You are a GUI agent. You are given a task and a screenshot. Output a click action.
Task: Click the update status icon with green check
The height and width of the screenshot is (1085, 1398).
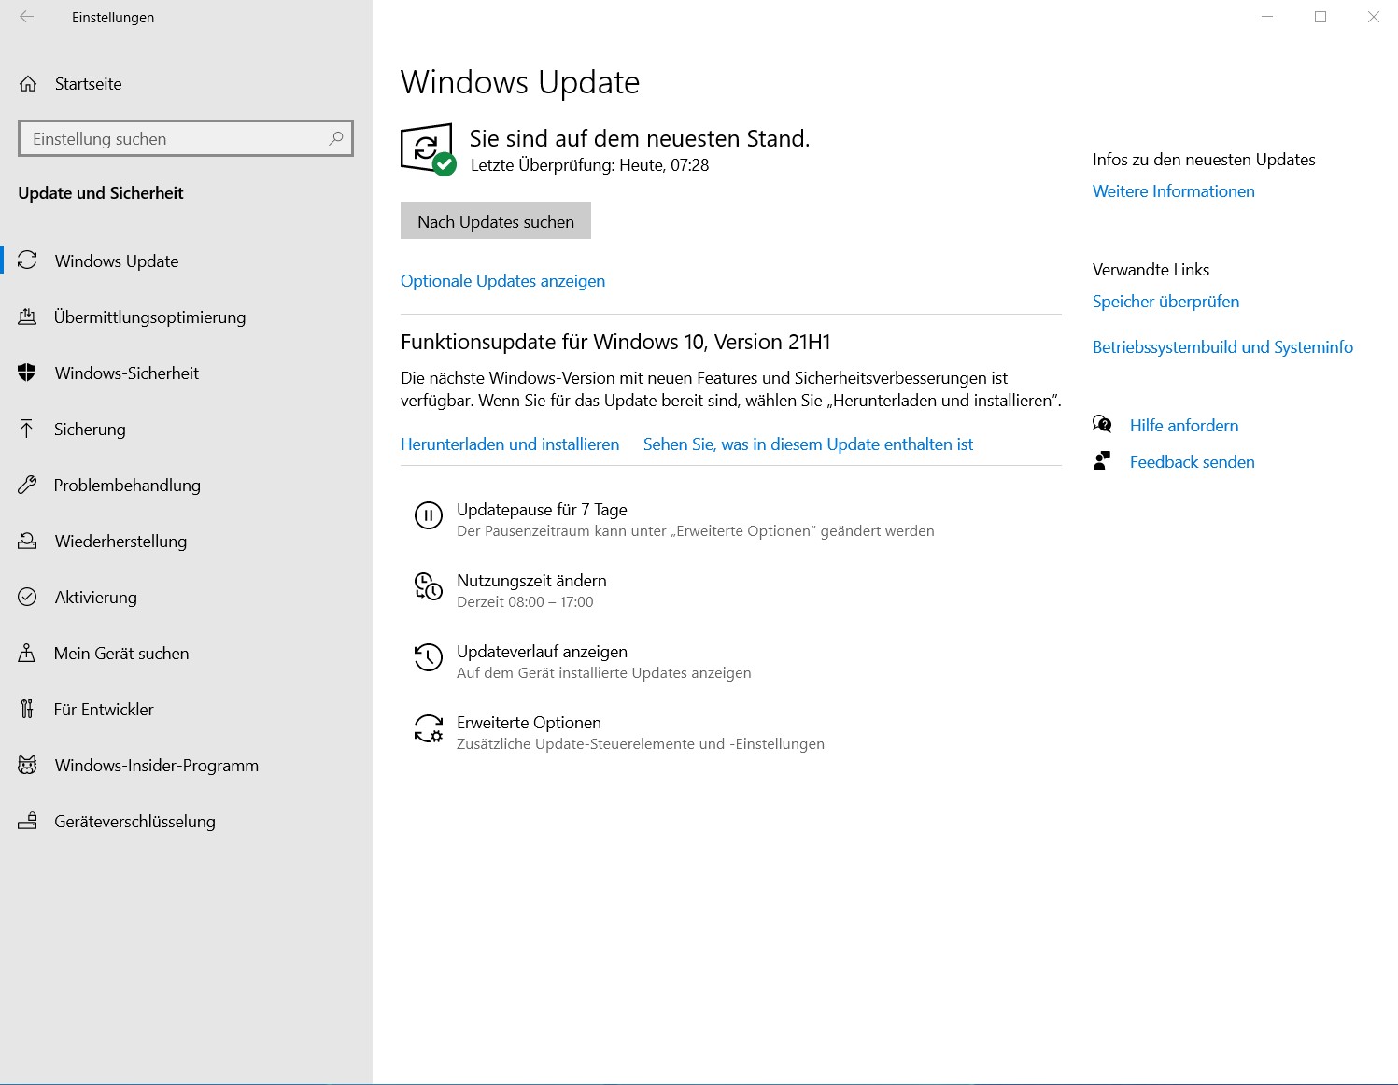[428, 149]
